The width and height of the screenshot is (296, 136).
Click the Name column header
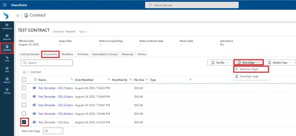pyautogui.click(x=42, y=80)
